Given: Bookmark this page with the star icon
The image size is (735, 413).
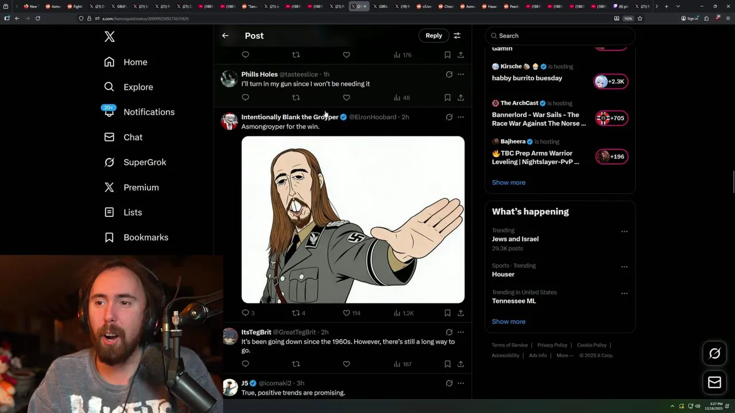Looking at the screenshot, I should tap(640, 18).
